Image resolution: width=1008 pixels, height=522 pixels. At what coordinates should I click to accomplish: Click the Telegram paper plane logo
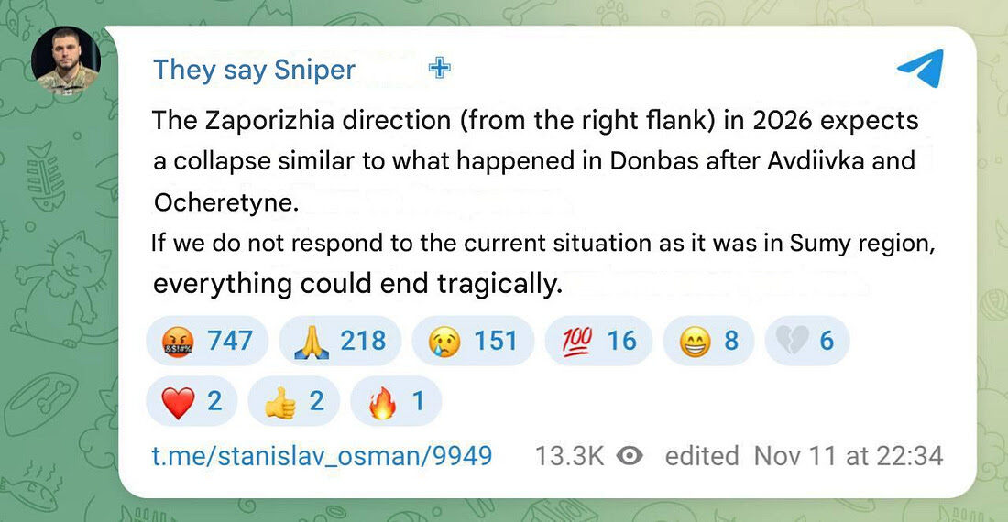(x=919, y=69)
